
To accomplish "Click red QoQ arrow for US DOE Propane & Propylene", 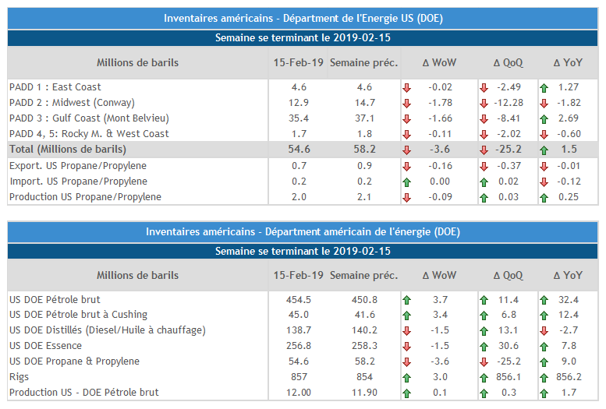I will click(484, 362).
